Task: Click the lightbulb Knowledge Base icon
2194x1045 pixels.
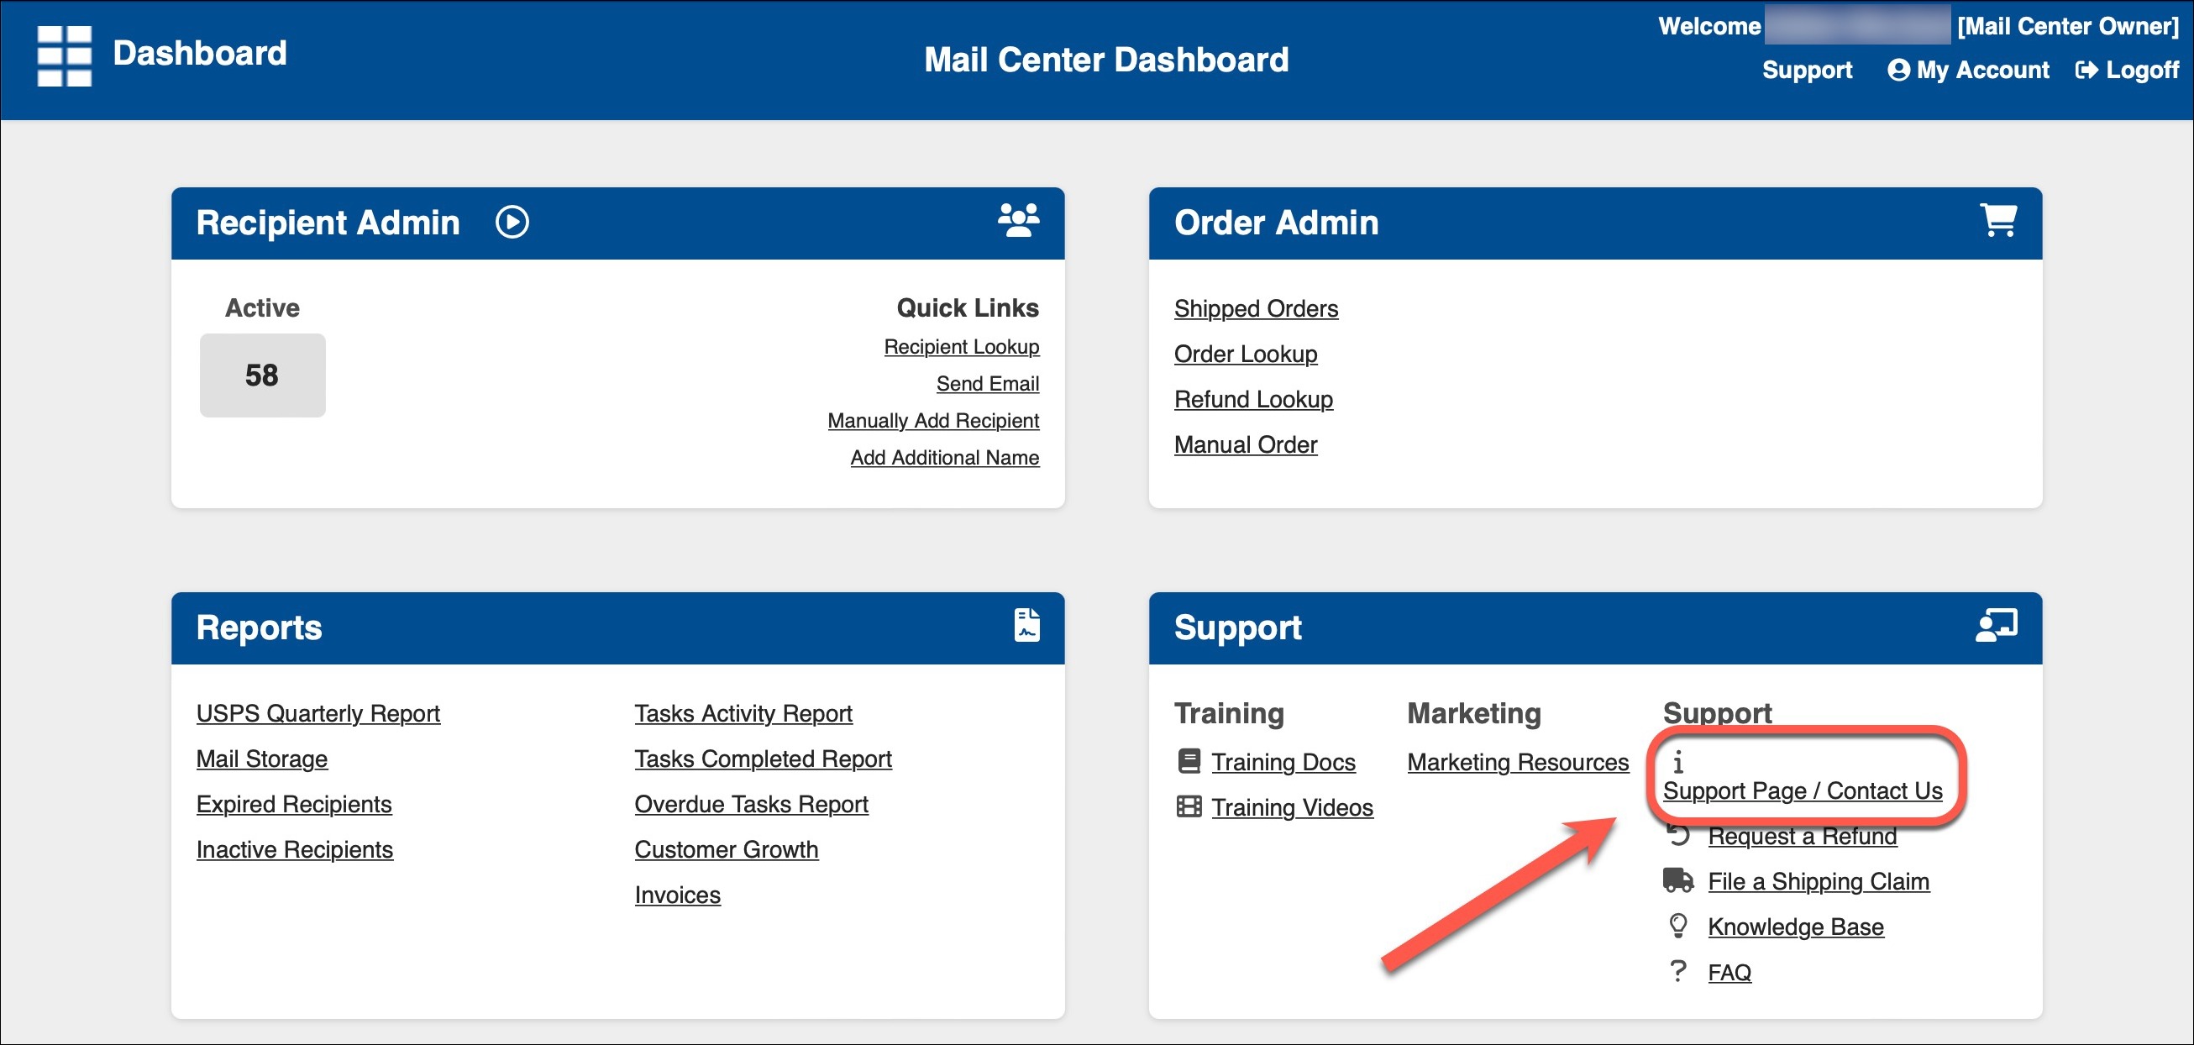Action: pos(1677,926)
